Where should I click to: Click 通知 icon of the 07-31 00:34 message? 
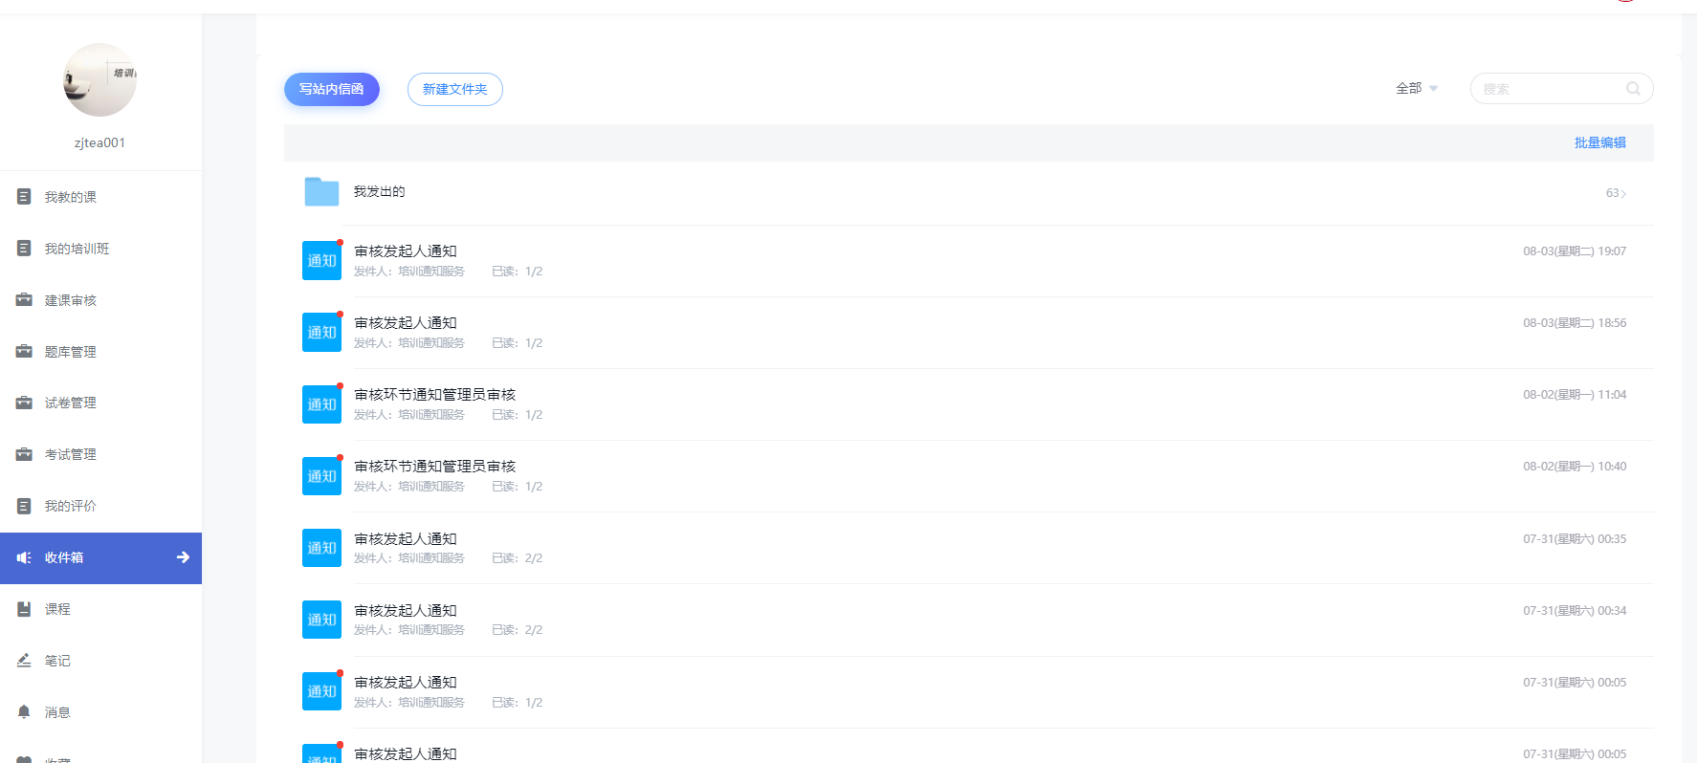coord(321,620)
